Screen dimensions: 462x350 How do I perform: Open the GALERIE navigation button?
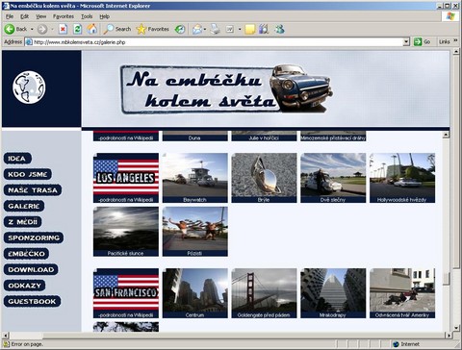pyautogui.click(x=24, y=206)
